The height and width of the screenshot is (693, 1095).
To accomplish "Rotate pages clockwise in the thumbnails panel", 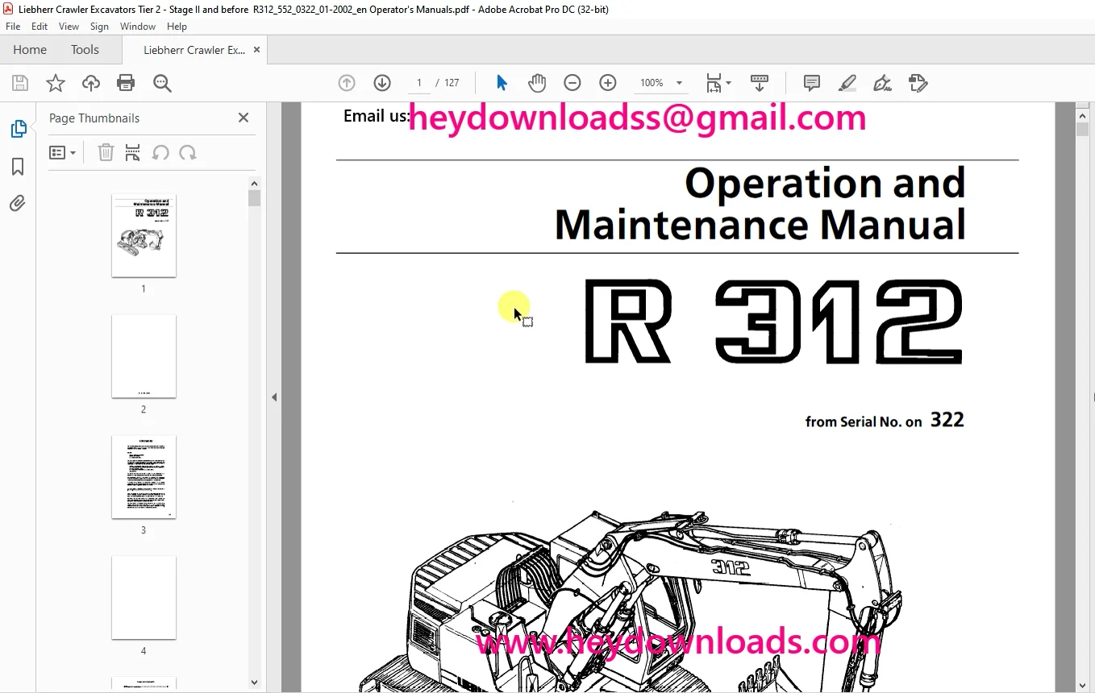I will 188,152.
